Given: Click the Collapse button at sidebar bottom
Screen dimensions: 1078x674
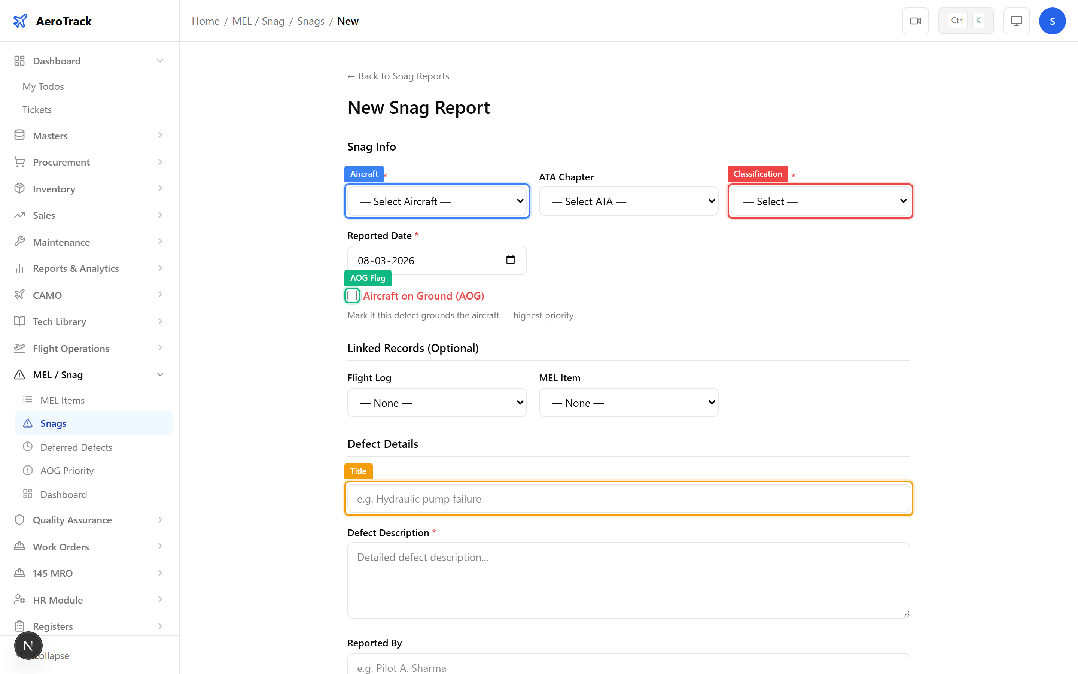Looking at the screenshot, I should tap(51, 655).
